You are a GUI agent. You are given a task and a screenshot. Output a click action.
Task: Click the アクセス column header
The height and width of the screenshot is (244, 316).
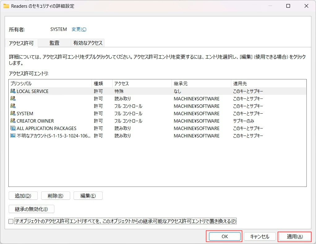coord(142,84)
